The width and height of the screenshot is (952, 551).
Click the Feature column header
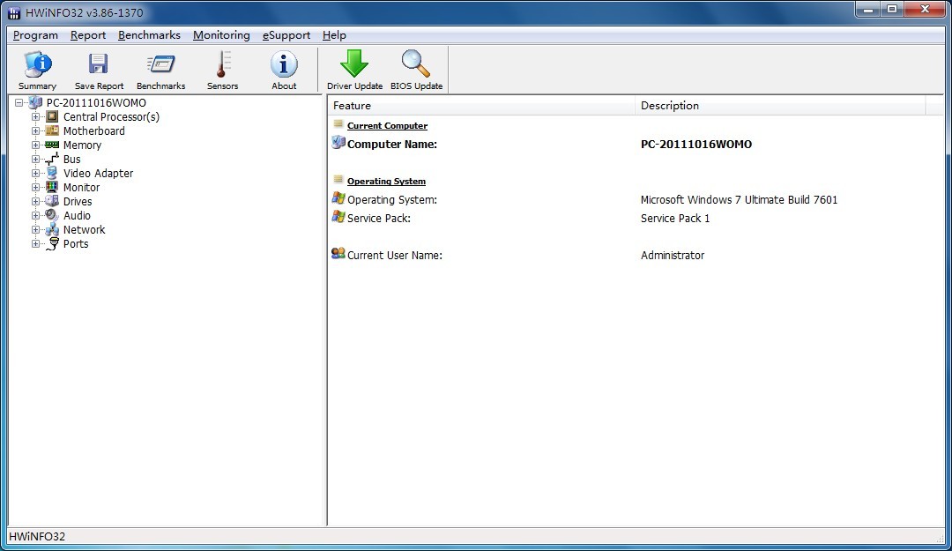480,106
